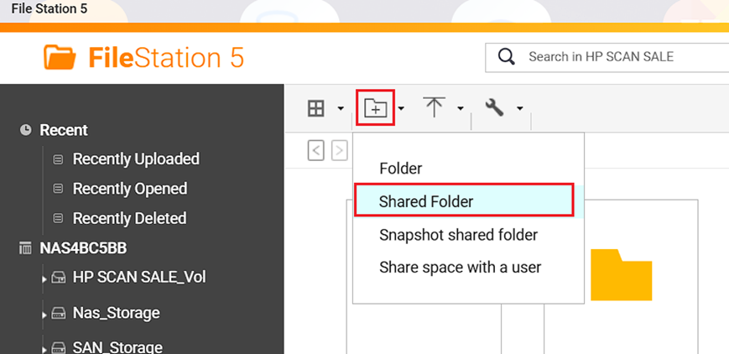This screenshot has width=729, height=354.
Task: Click the upload arrow icon
Action: click(434, 108)
